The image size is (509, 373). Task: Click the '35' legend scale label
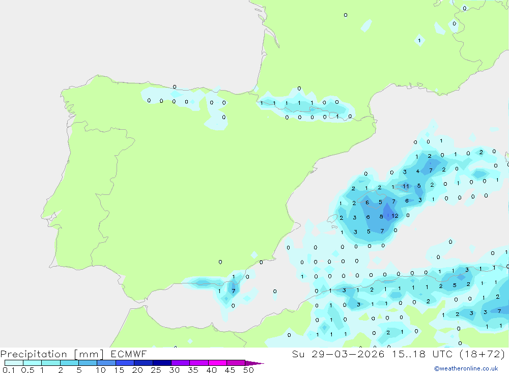[193, 370]
